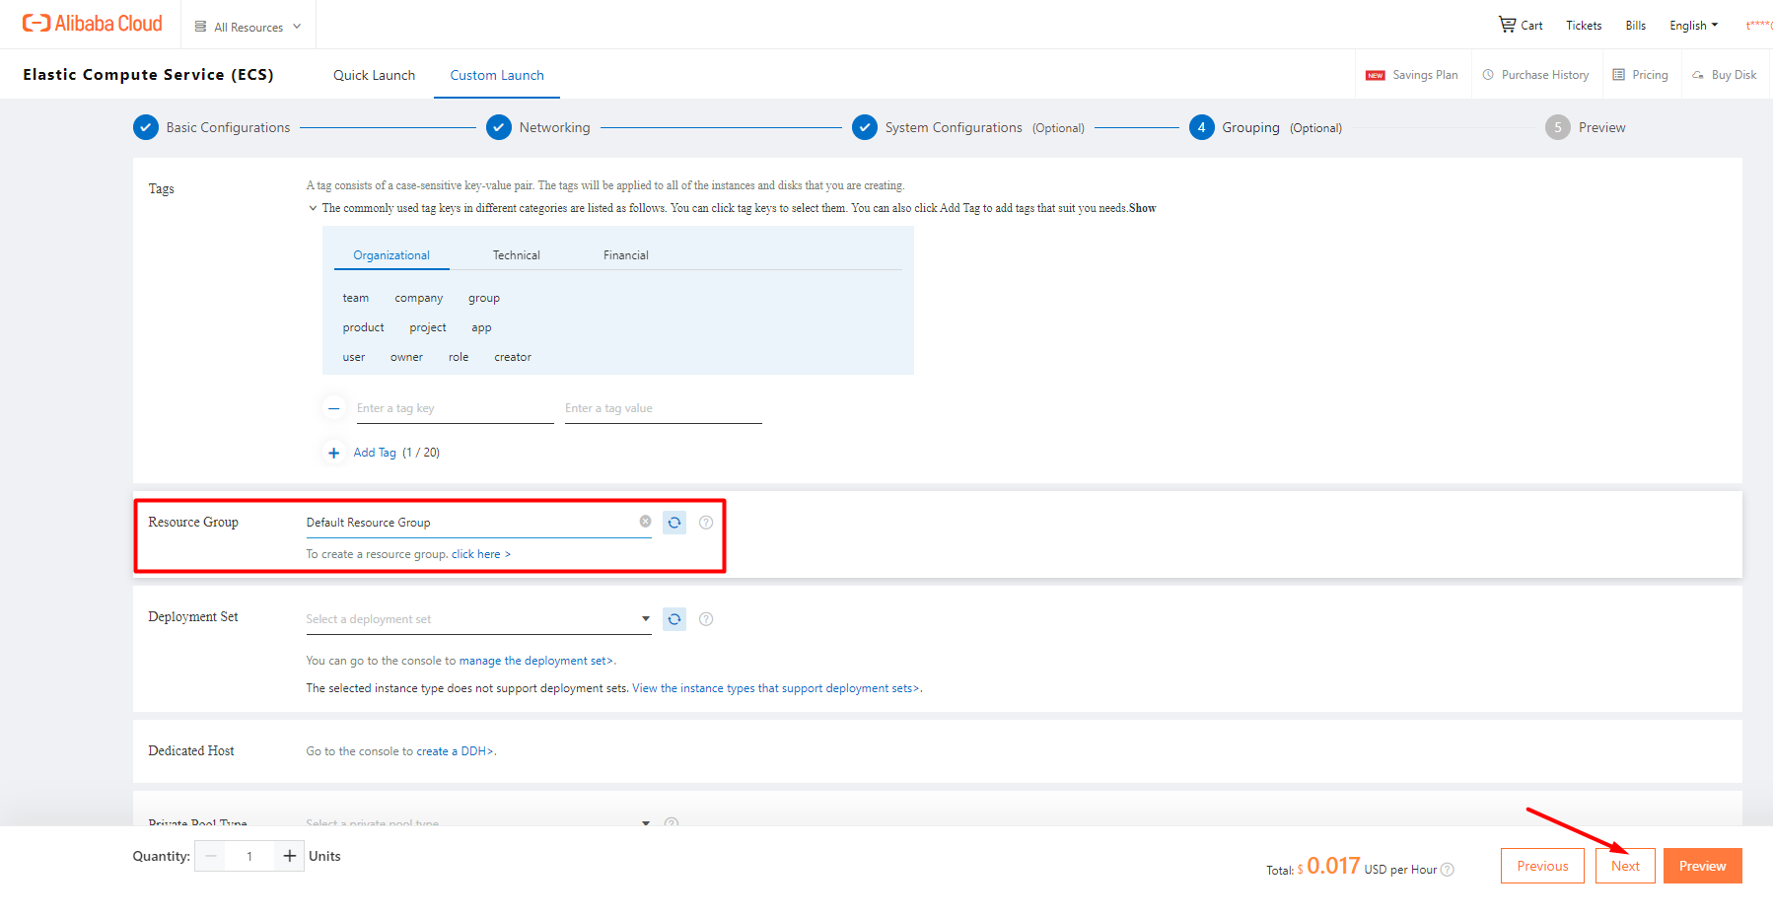Expand the Private Pool Type dropdown
The height and width of the screenshot is (918, 1773).
pos(646,823)
